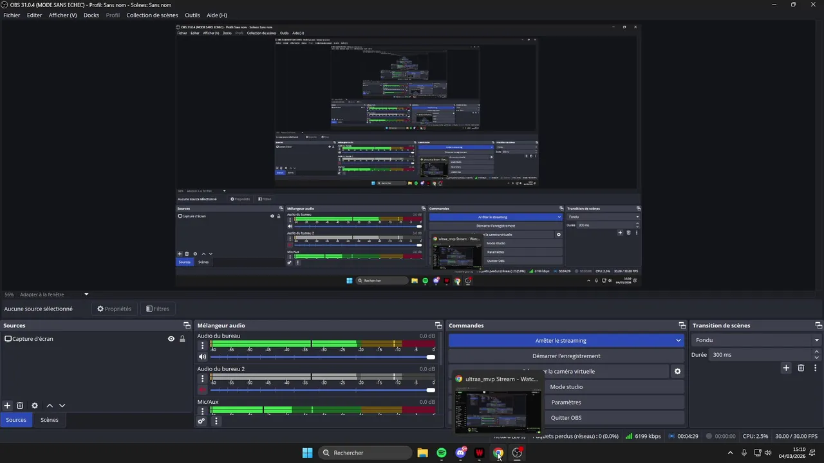Open Discord from the taskbar
Image resolution: width=824 pixels, height=463 pixels.
[460, 453]
